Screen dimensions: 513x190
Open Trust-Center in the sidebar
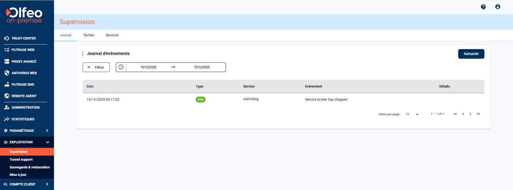pos(23,38)
